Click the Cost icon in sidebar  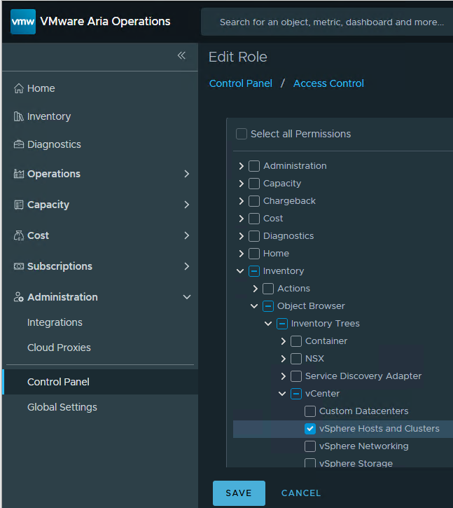[19, 235]
